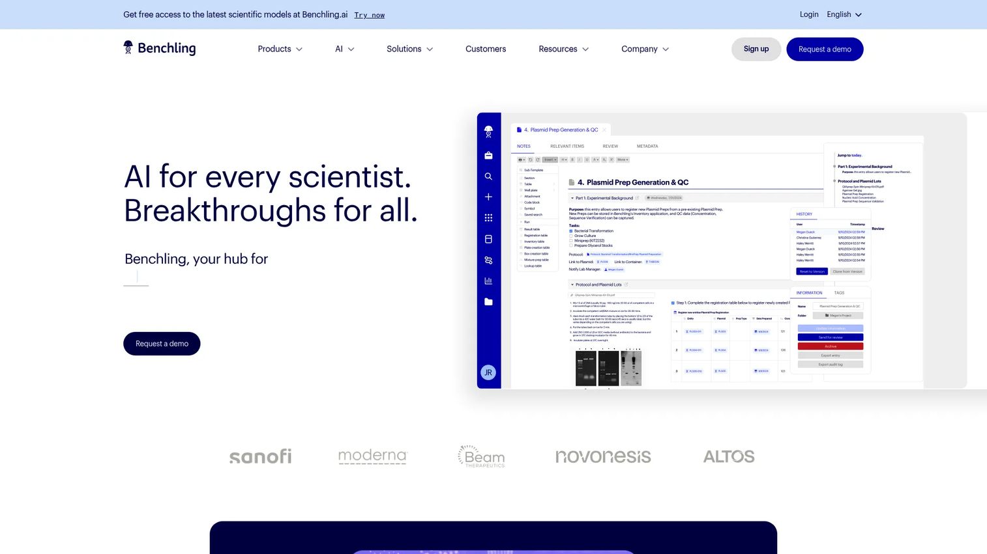Tick the Miniprep (KIT2232) checkbox

coord(571,241)
